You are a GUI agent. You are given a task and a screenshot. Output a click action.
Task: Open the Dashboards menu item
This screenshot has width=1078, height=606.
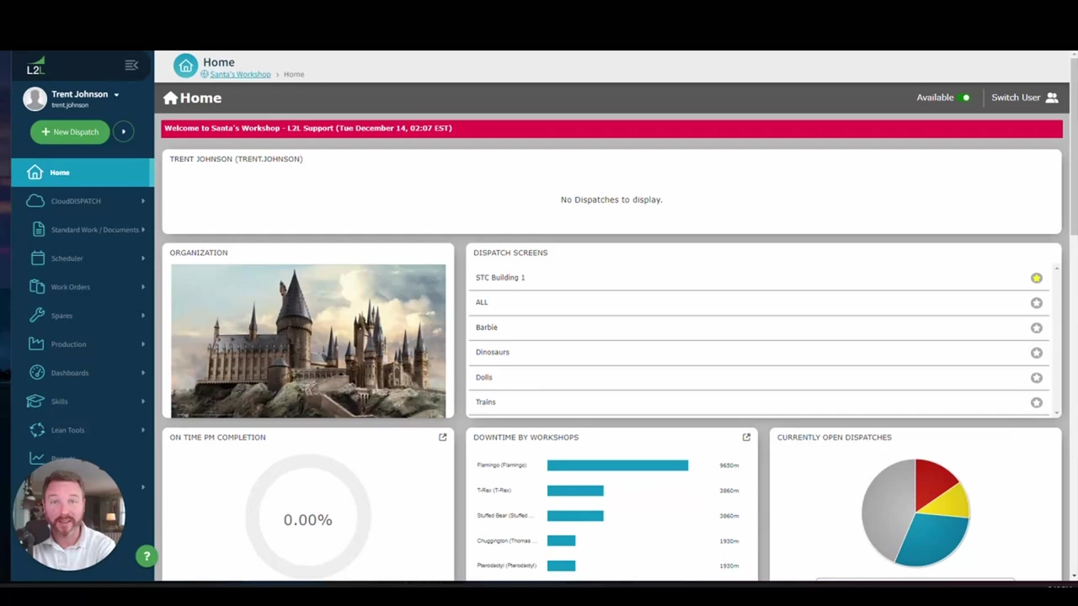tap(83, 373)
